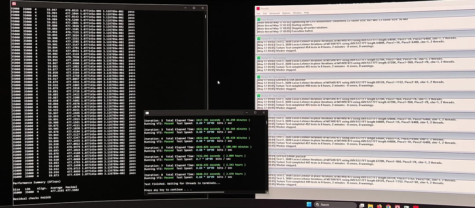Click the taskbar Search box
Screen dimensions: 475x208
click(x=335, y=204)
